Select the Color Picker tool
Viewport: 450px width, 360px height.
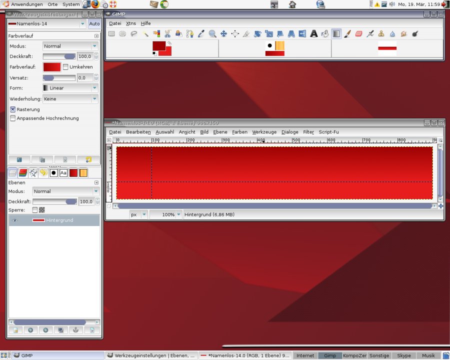[201, 34]
